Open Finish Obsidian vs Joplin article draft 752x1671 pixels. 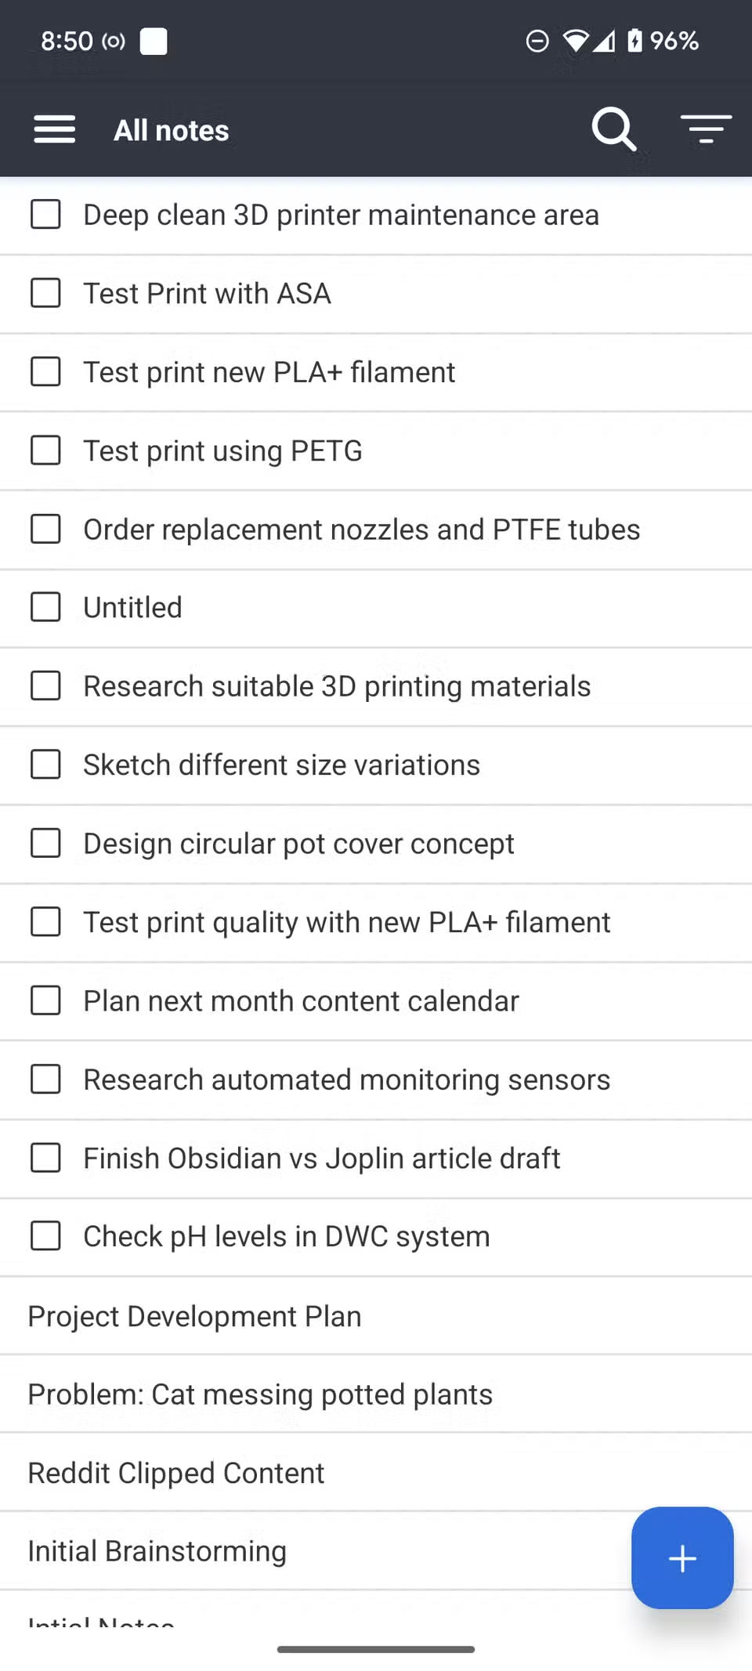tap(322, 1158)
